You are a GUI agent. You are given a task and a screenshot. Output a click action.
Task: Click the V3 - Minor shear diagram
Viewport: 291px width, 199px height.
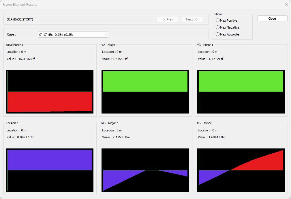click(241, 81)
